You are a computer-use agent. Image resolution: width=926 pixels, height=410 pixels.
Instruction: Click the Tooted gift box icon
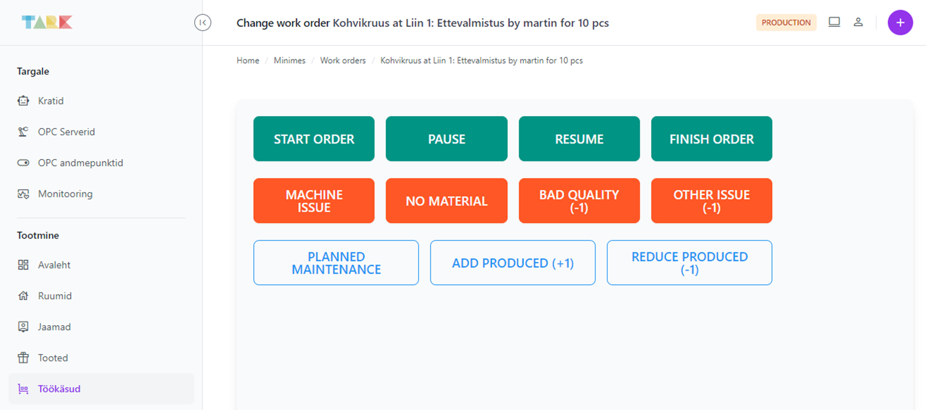click(23, 358)
